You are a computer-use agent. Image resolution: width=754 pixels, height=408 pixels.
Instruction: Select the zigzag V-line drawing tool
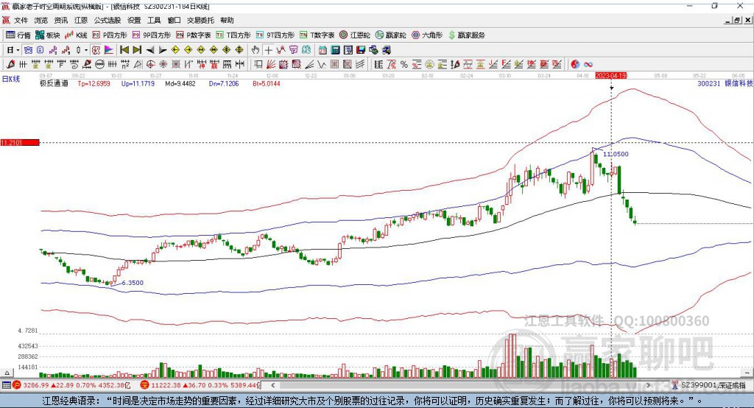pos(321,65)
